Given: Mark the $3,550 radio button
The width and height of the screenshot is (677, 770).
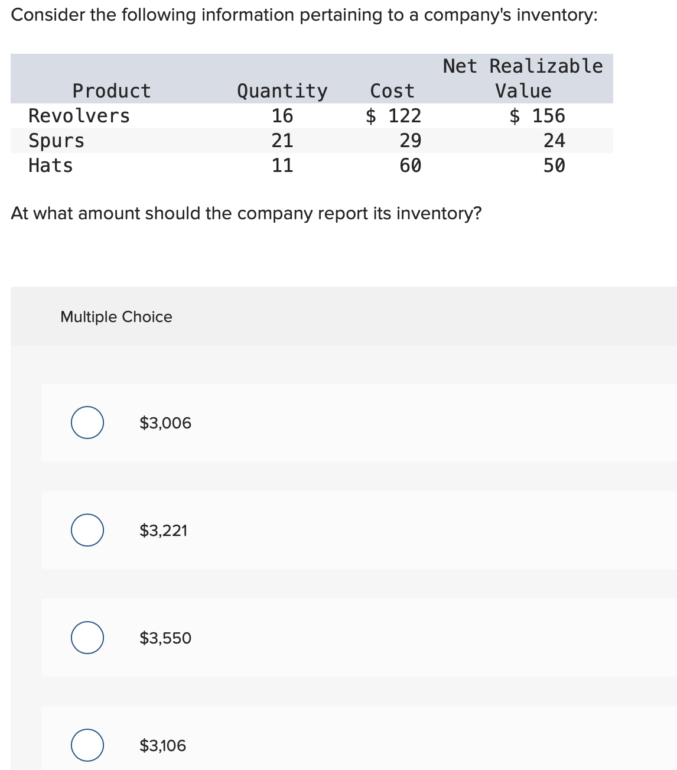Looking at the screenshot, I should click(x=87, y=638).
